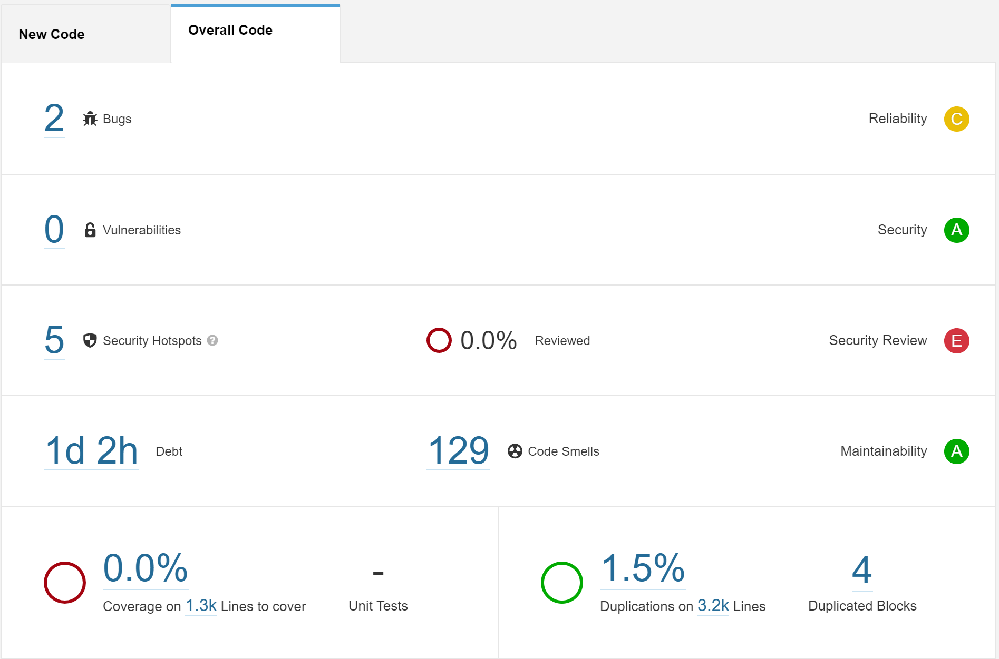Click the green Maintainability rating A badge
999x659 pixels.
[956, 451]
